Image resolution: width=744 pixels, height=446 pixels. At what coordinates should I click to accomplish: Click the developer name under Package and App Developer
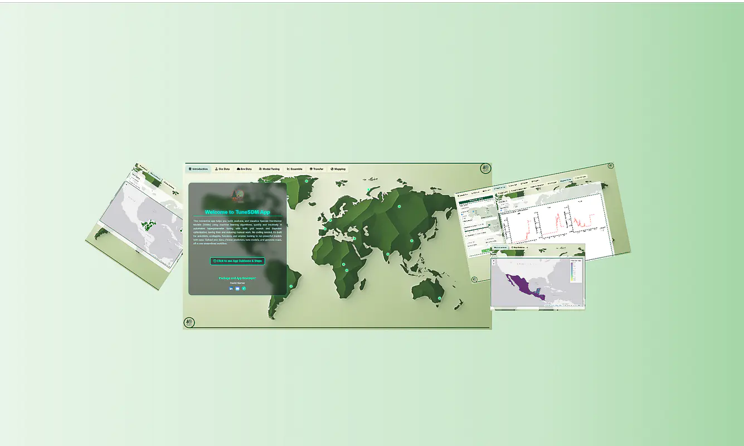(237, 283)
